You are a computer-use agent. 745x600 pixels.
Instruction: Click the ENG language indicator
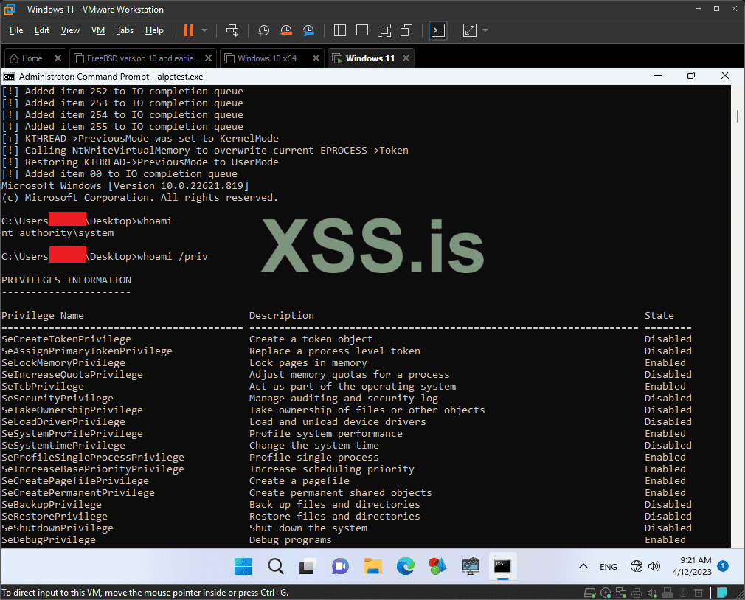608,567
